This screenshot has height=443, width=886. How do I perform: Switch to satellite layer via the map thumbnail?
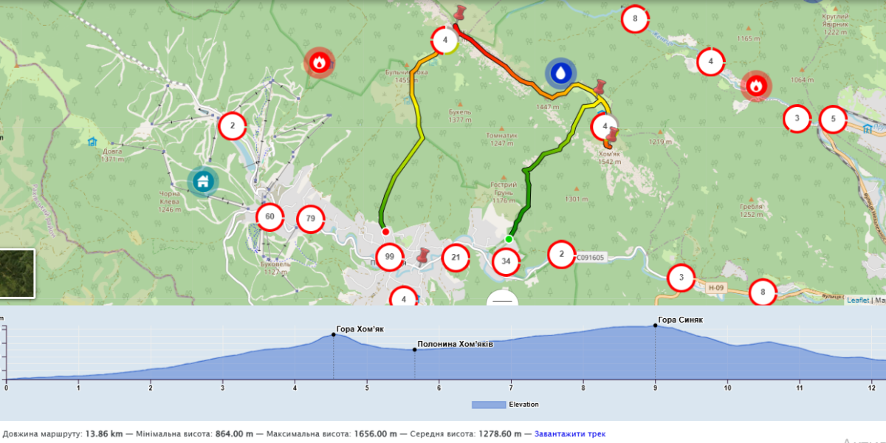click(17, 273)
